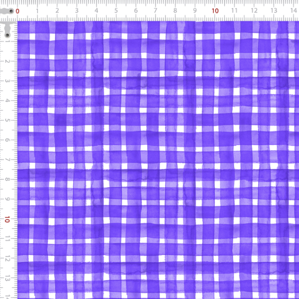Click the red 0 on the horizontal ruler
299x299 pixels.
tap(17, 11)
